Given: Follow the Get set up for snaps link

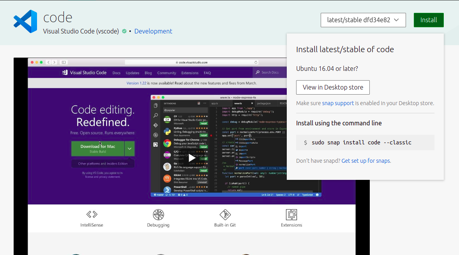Looking at the screenshot, I should 365,161.
